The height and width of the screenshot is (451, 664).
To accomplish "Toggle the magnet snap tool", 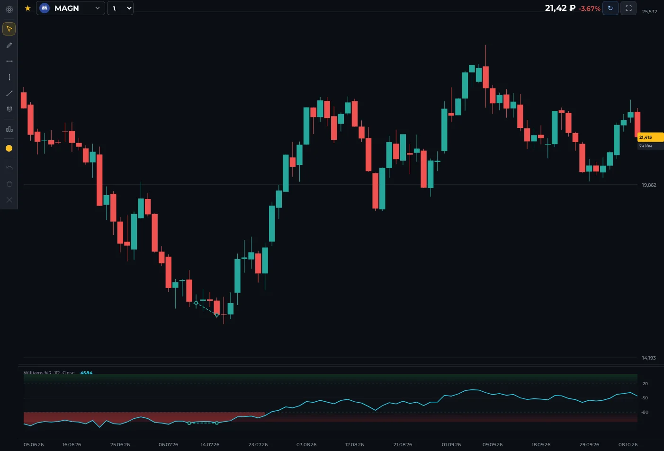I will (x=9, y=109).
